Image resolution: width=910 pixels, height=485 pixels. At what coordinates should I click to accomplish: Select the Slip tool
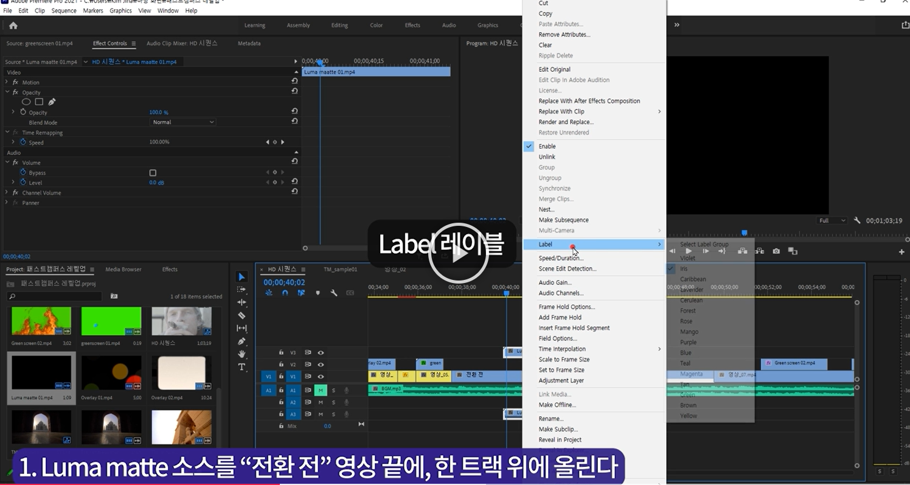tap(241, 328)
